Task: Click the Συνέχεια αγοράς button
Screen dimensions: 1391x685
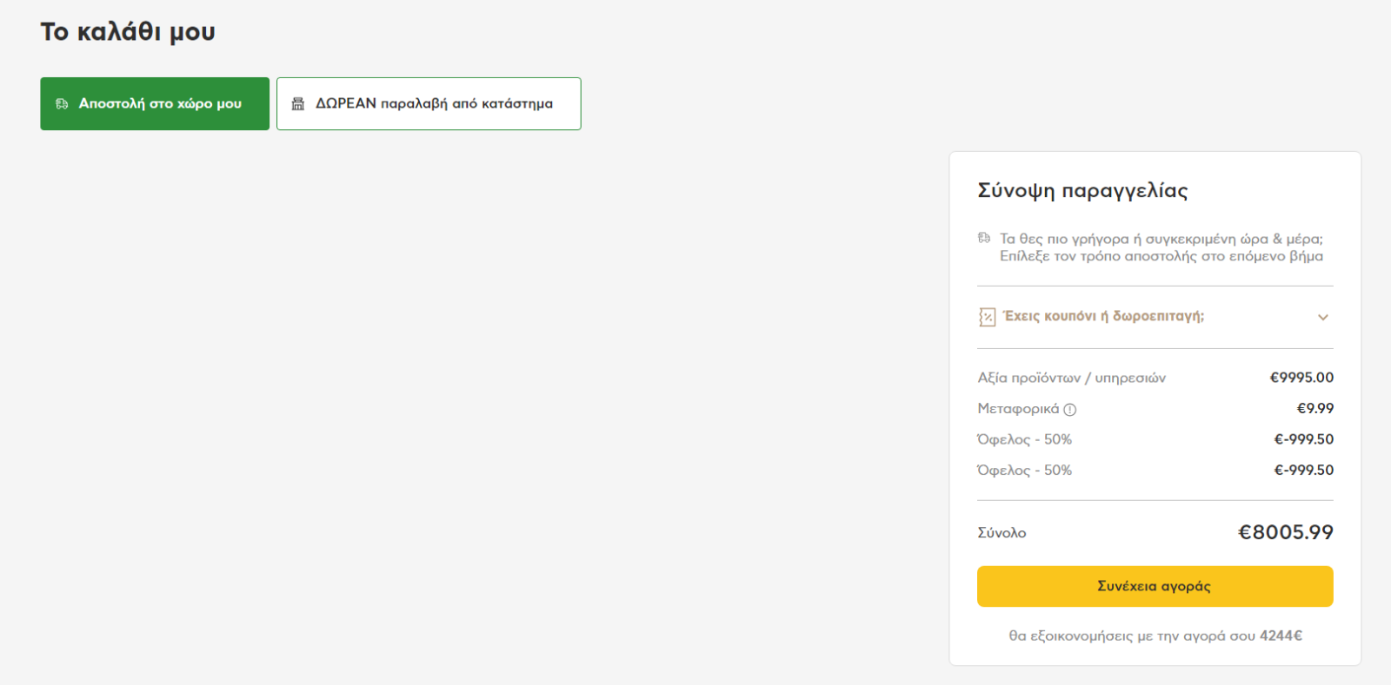Action: tap(1155, 586)
